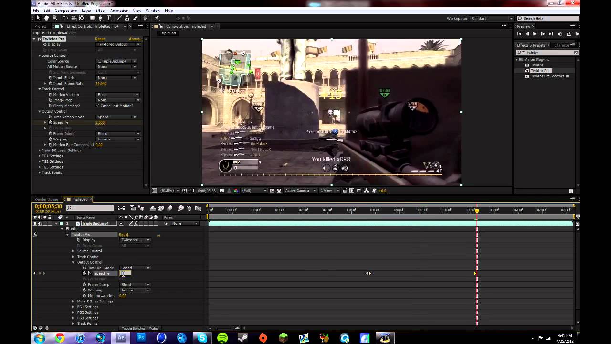Toggle layer effects fx switch for TripleBad.mp4
Viewport: 611px width, 344px height.
click(x=136, y=223)
